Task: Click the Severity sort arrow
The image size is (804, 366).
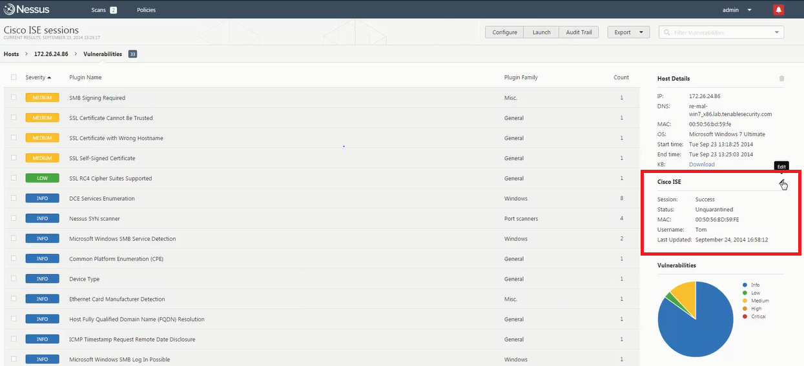Action: pyautogui.click(x=49, y=77)
